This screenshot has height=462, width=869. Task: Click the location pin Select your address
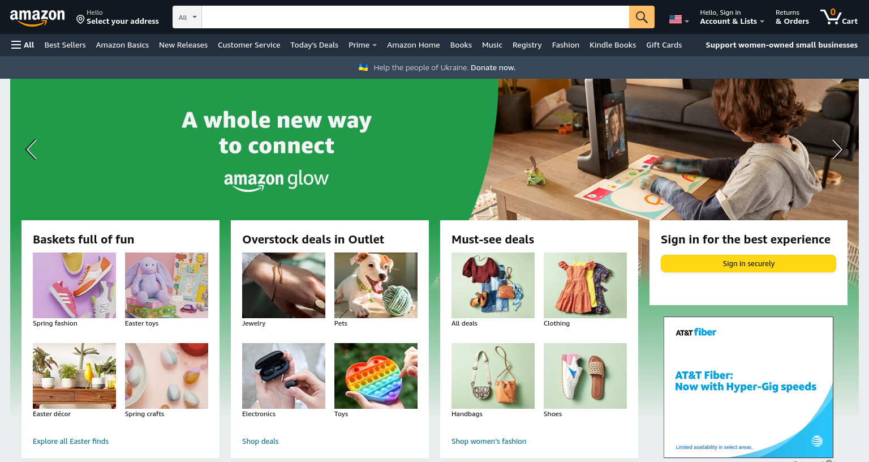pyautogui.click(x=118, y=17)
